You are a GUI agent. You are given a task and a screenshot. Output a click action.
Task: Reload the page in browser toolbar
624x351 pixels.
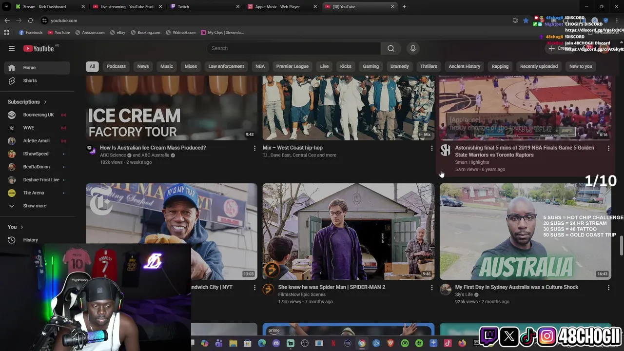tap(30, 20)
